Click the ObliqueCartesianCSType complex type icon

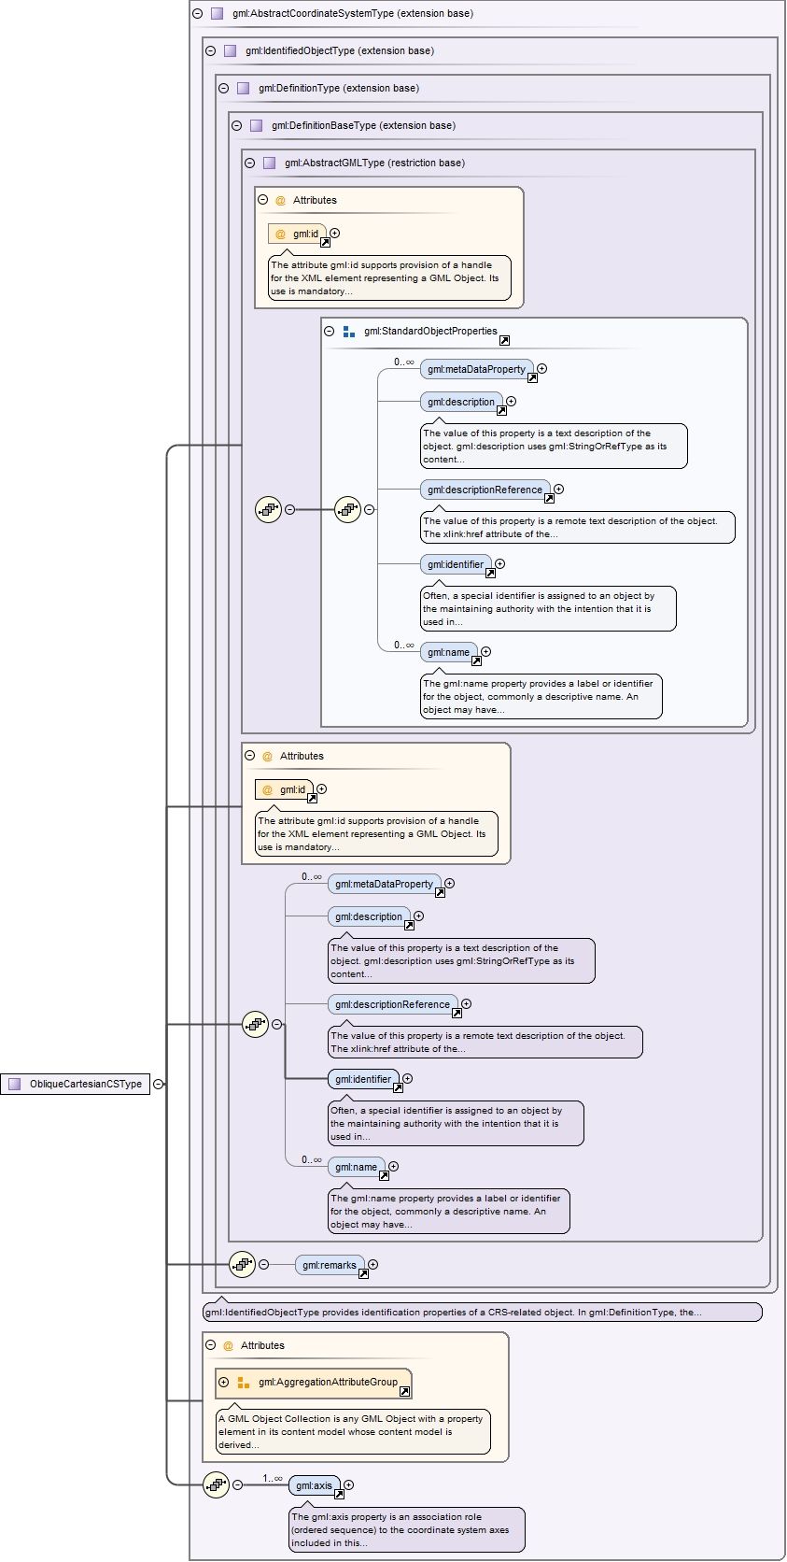(x=15, y=1084)
